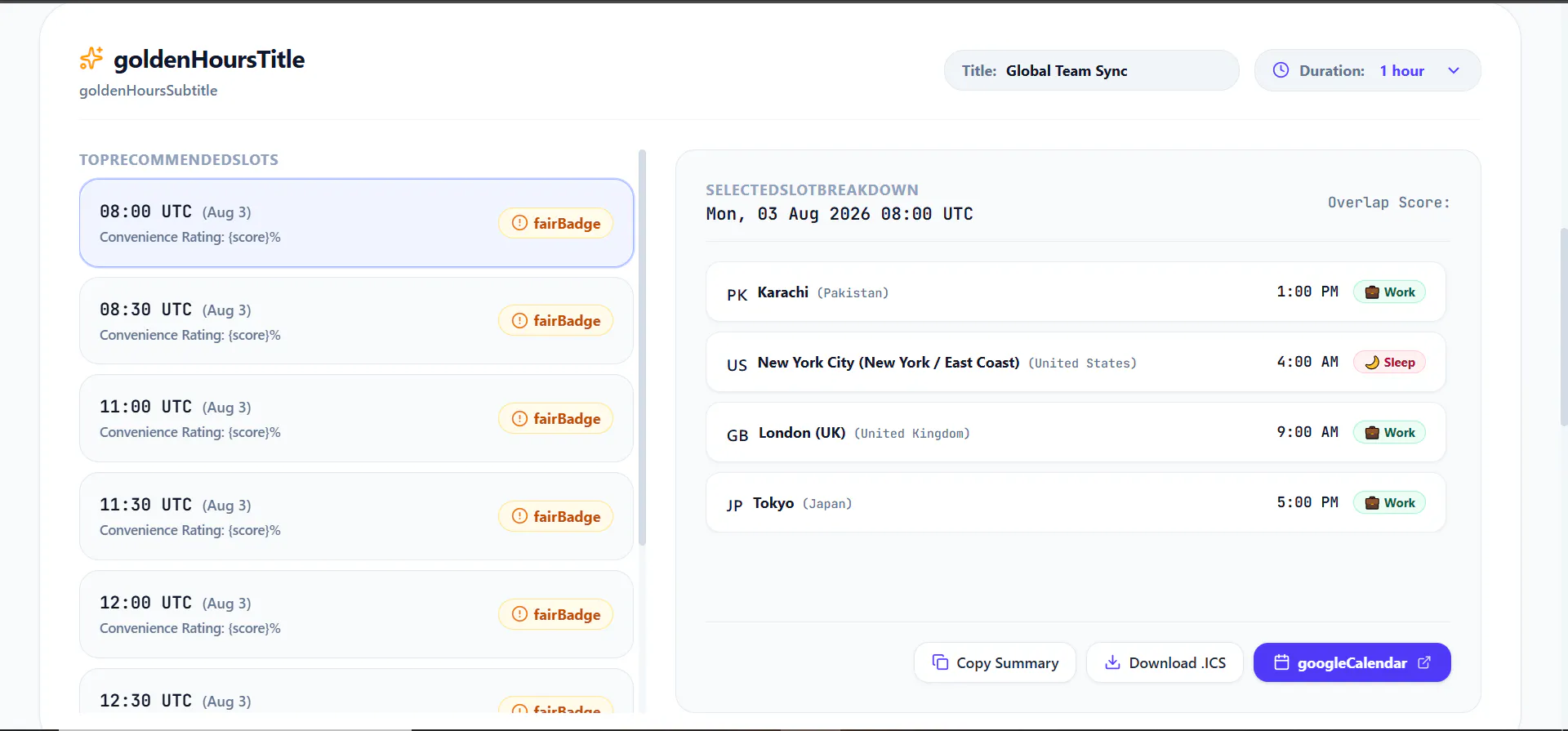Image resolution: width=1568 pixels, height=731 pixels.
Task: Select the 11:00 UTC recommended slot
Action: 356,418
